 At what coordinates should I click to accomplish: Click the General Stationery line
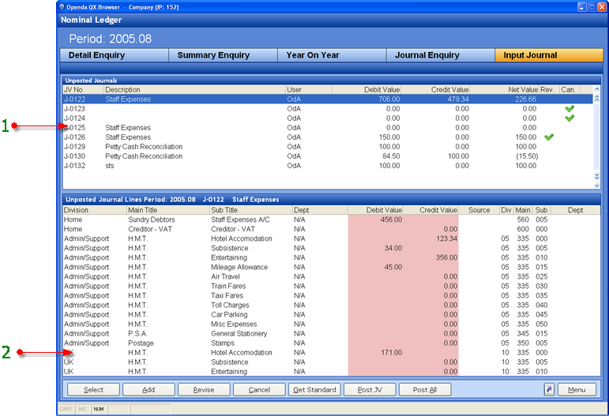pos(331,334)
